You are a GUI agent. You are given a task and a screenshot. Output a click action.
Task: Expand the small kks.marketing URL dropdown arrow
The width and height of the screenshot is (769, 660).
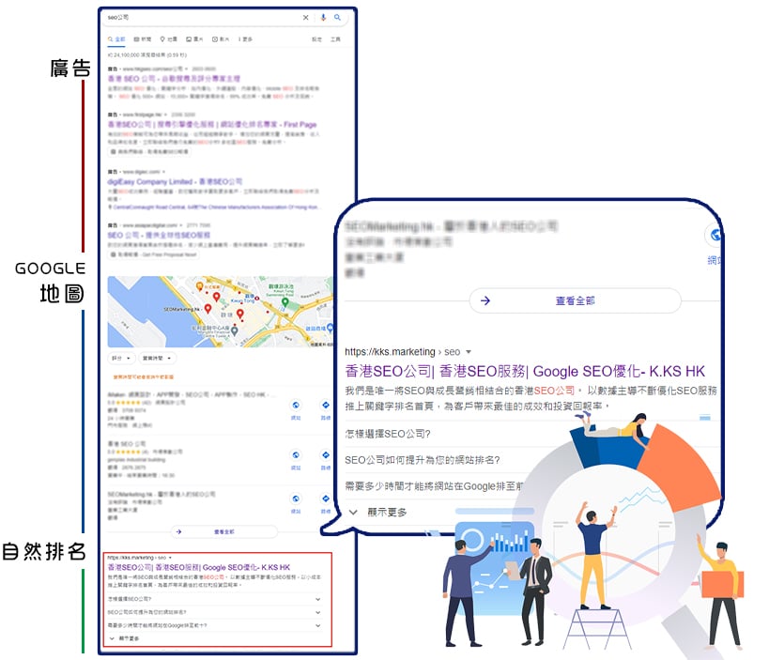(x=170, y=558)
